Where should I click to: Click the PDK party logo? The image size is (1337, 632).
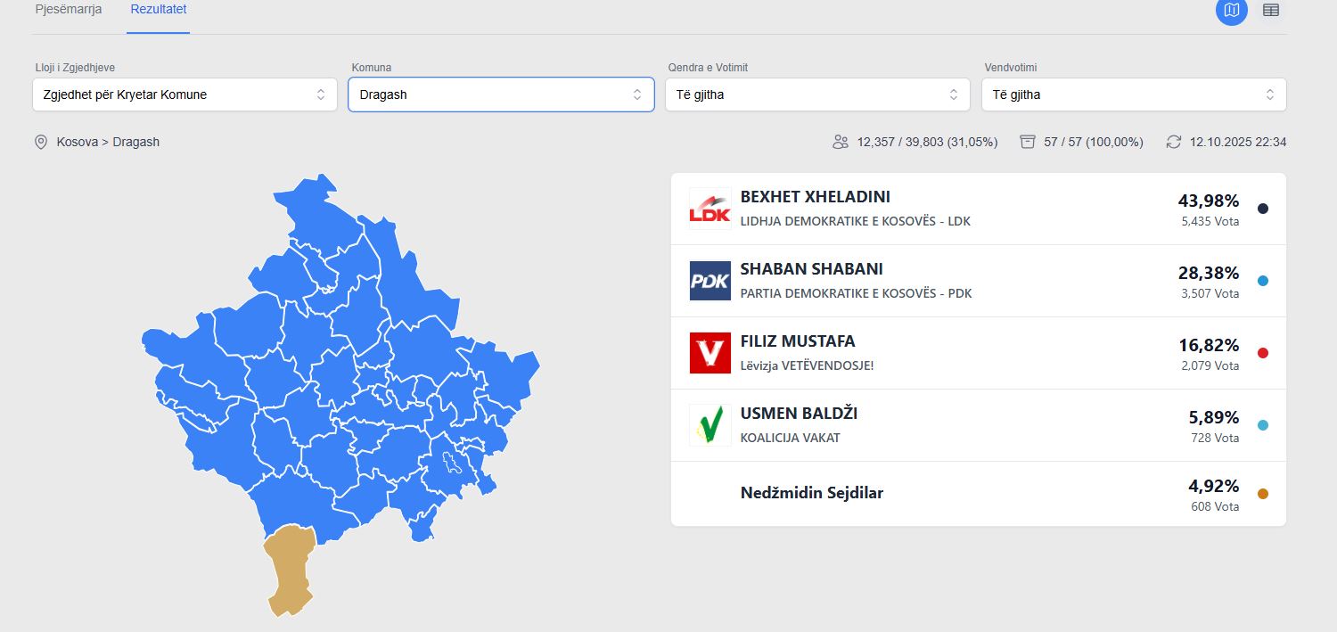click(710, 281)
